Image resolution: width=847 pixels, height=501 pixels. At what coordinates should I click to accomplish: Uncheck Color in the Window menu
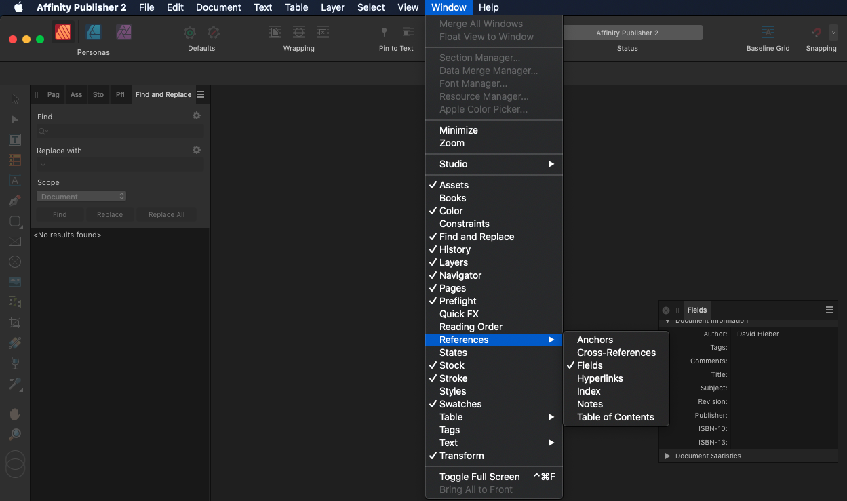(494, 211)
